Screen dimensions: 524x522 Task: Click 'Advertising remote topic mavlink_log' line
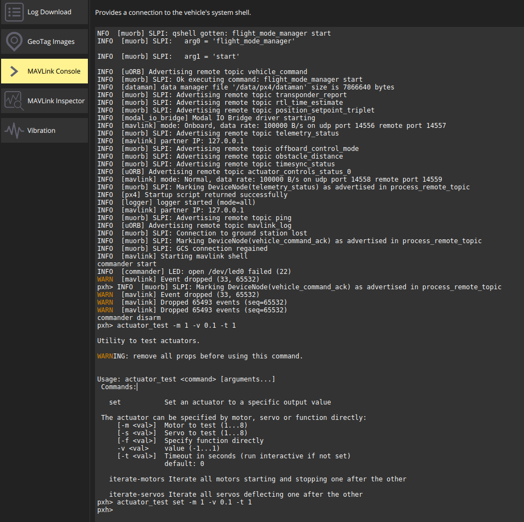pos(194,226)
